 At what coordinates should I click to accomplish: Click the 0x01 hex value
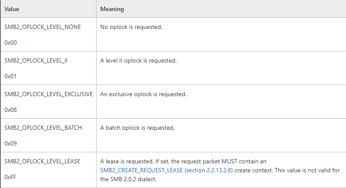[x=11, y=77]
